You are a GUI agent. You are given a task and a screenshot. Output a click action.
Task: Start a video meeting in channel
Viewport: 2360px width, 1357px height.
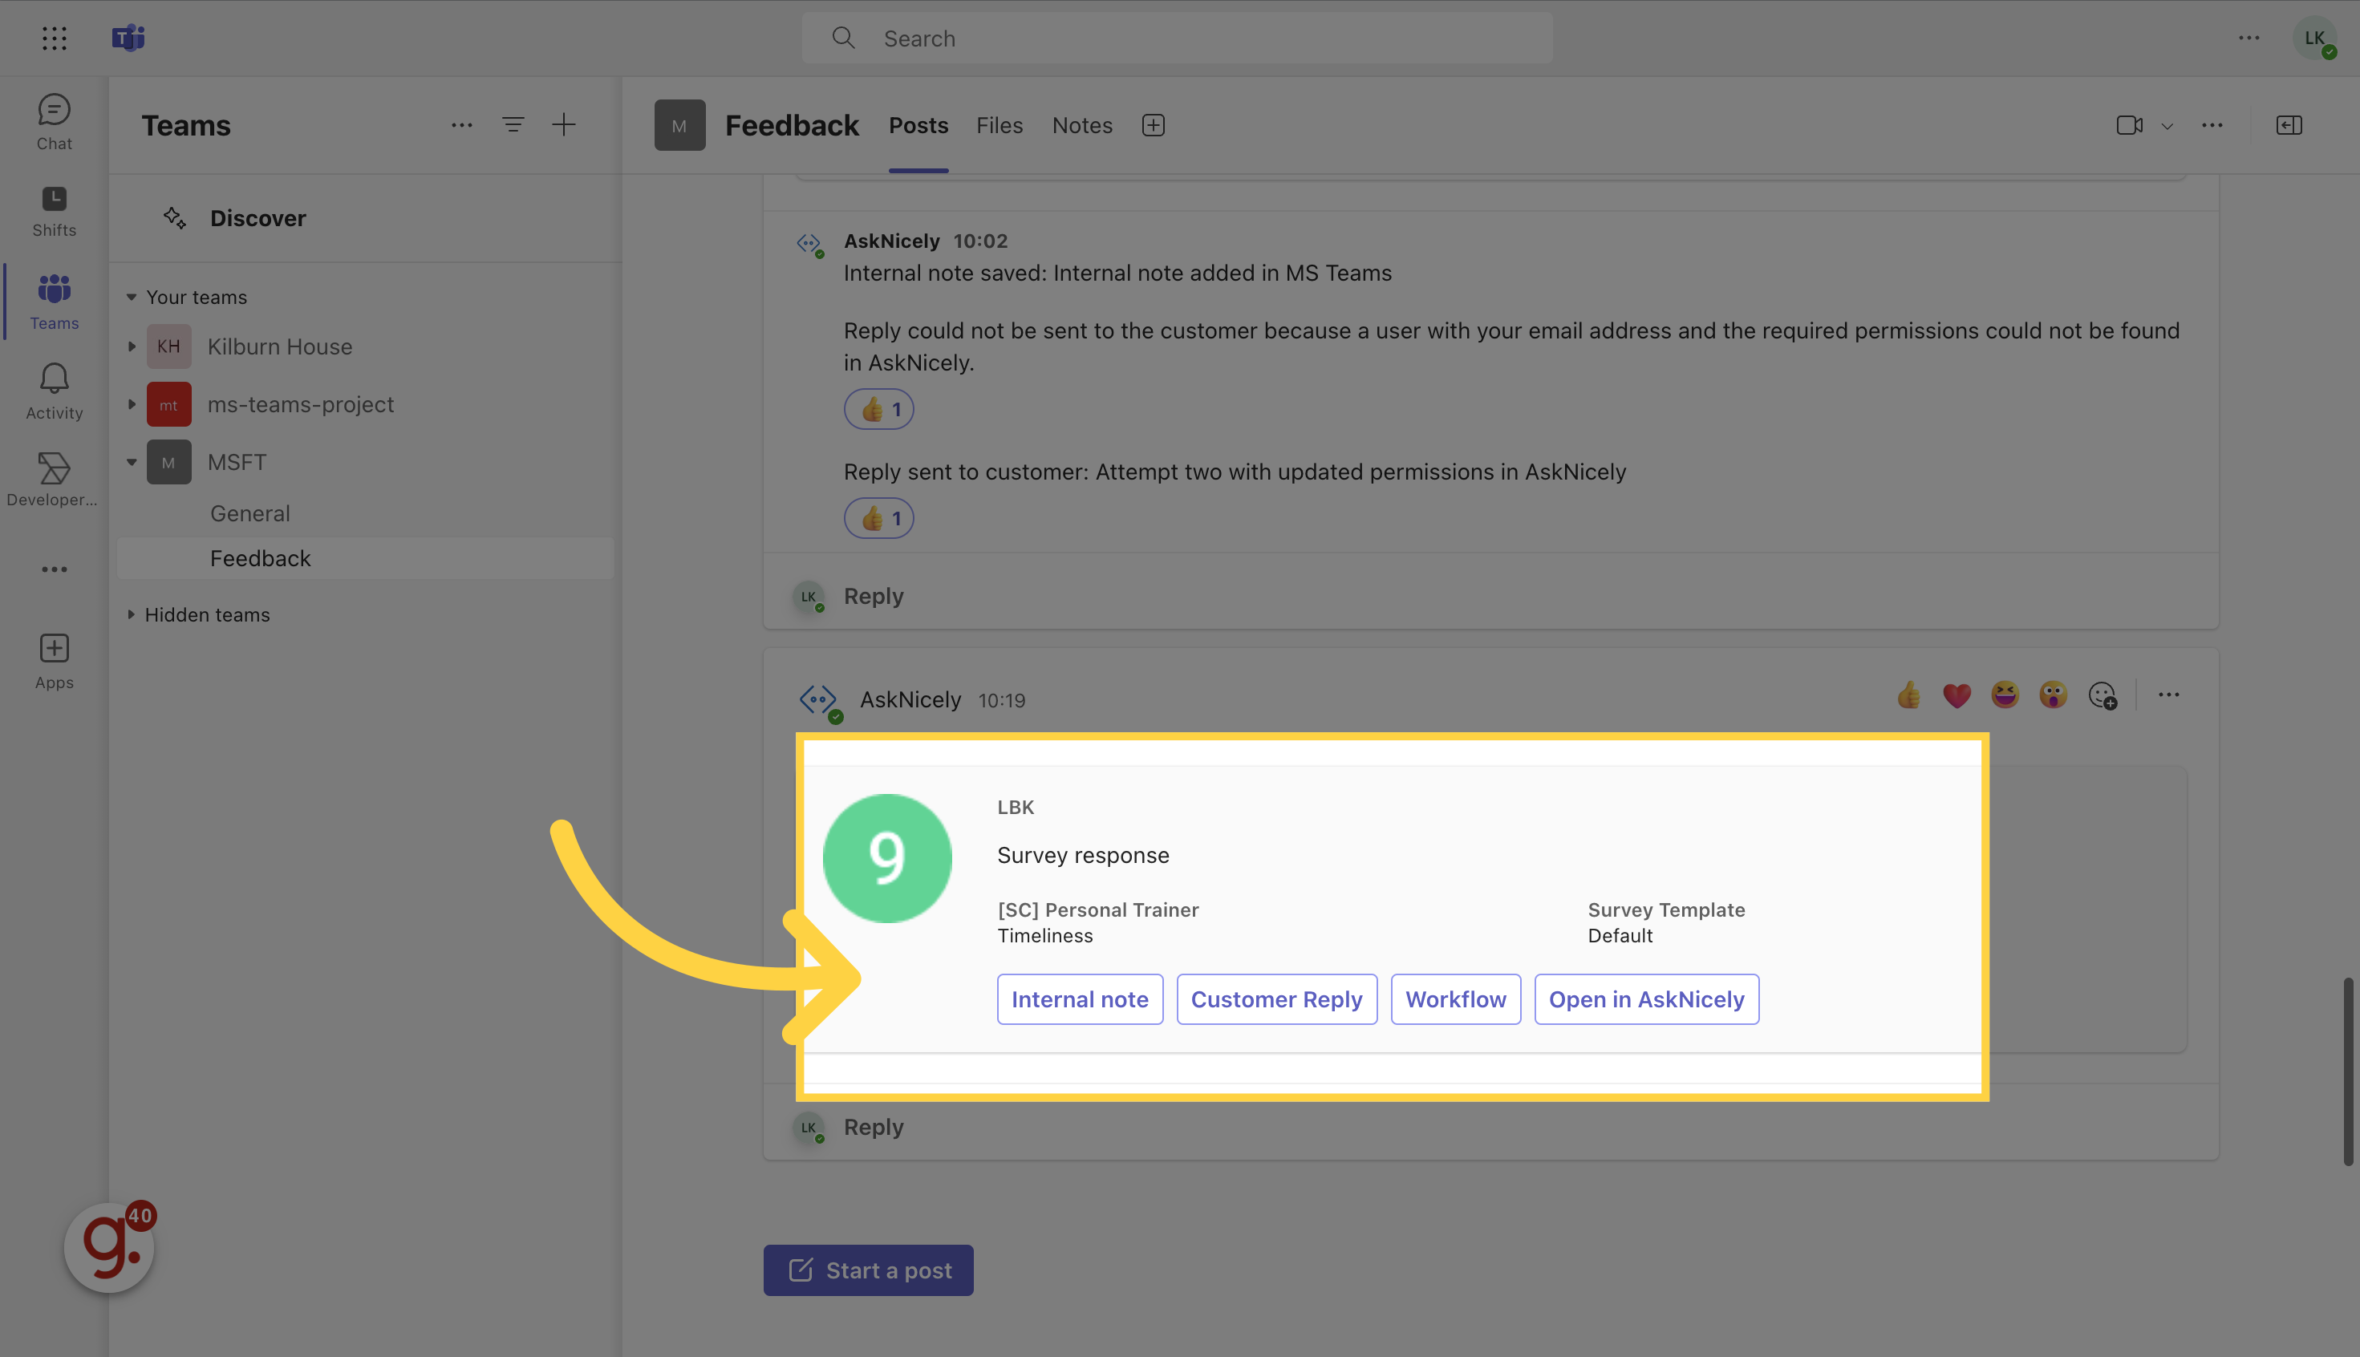click(x=2129, y=125)
